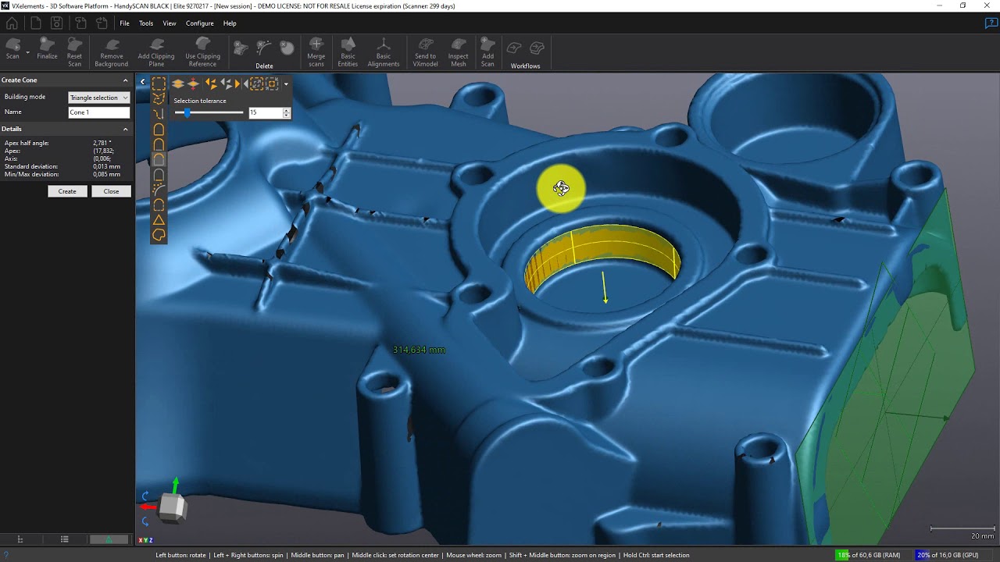Select the rectangle selection tool

coord(159,84)
